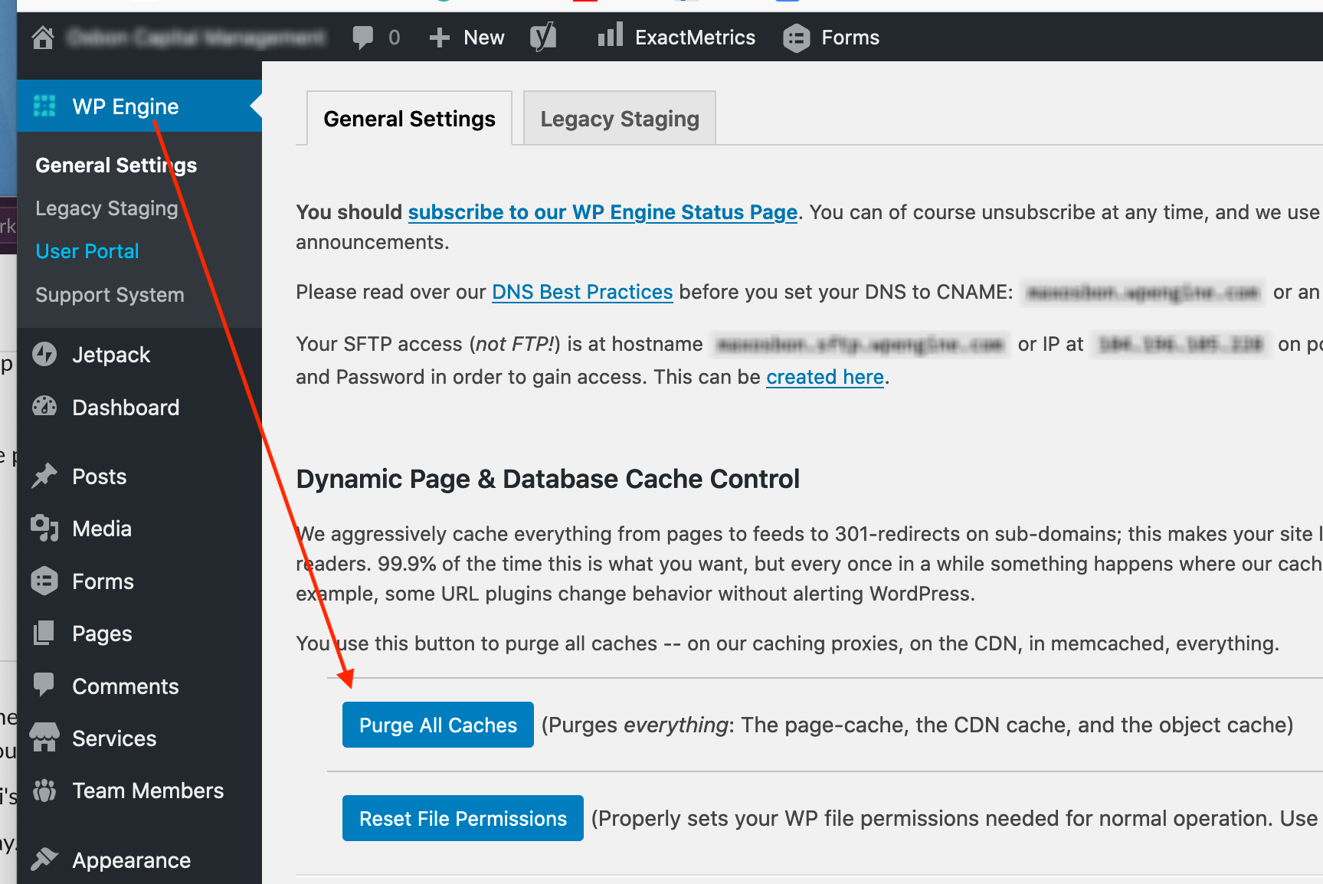Open Legacy Staging submenu item
The width and height of the screenshot is (1323, 884).
click(106, 208)
